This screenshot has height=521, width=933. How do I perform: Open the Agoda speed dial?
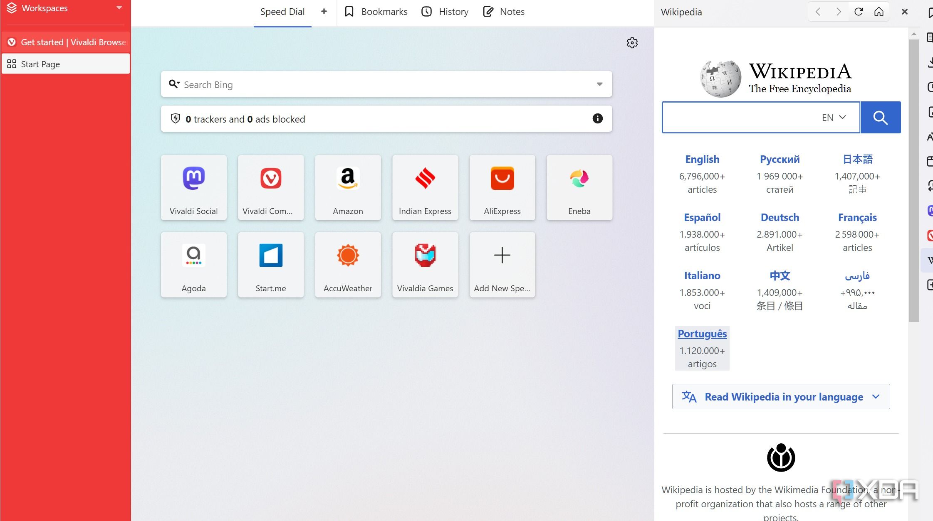194,265
